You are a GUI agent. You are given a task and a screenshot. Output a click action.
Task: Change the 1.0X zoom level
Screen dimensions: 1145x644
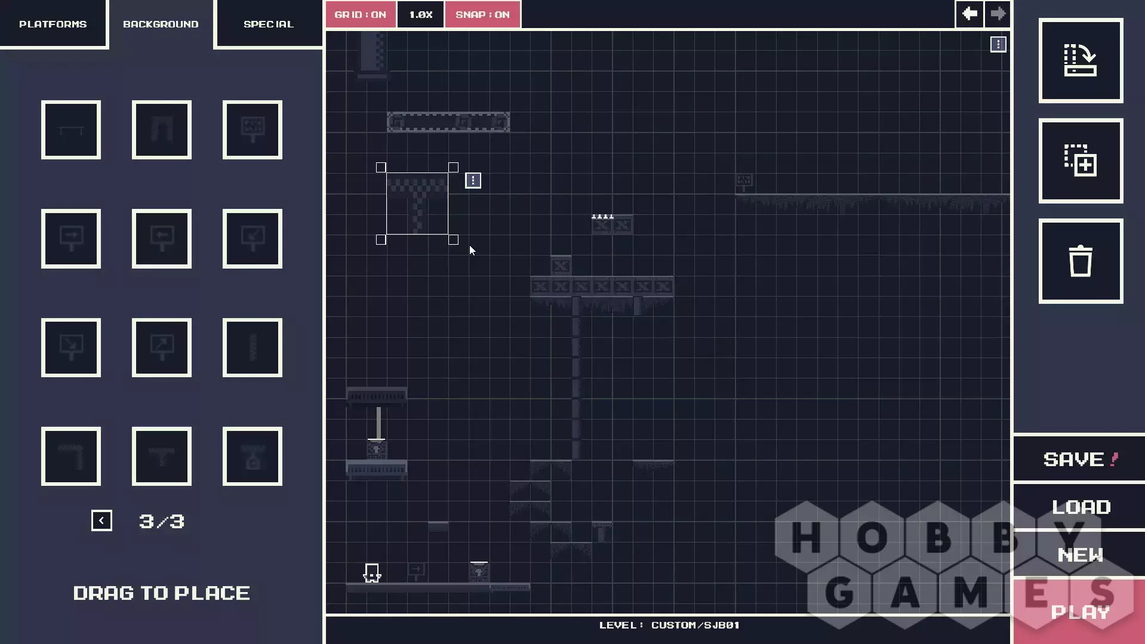click(420, 14)
